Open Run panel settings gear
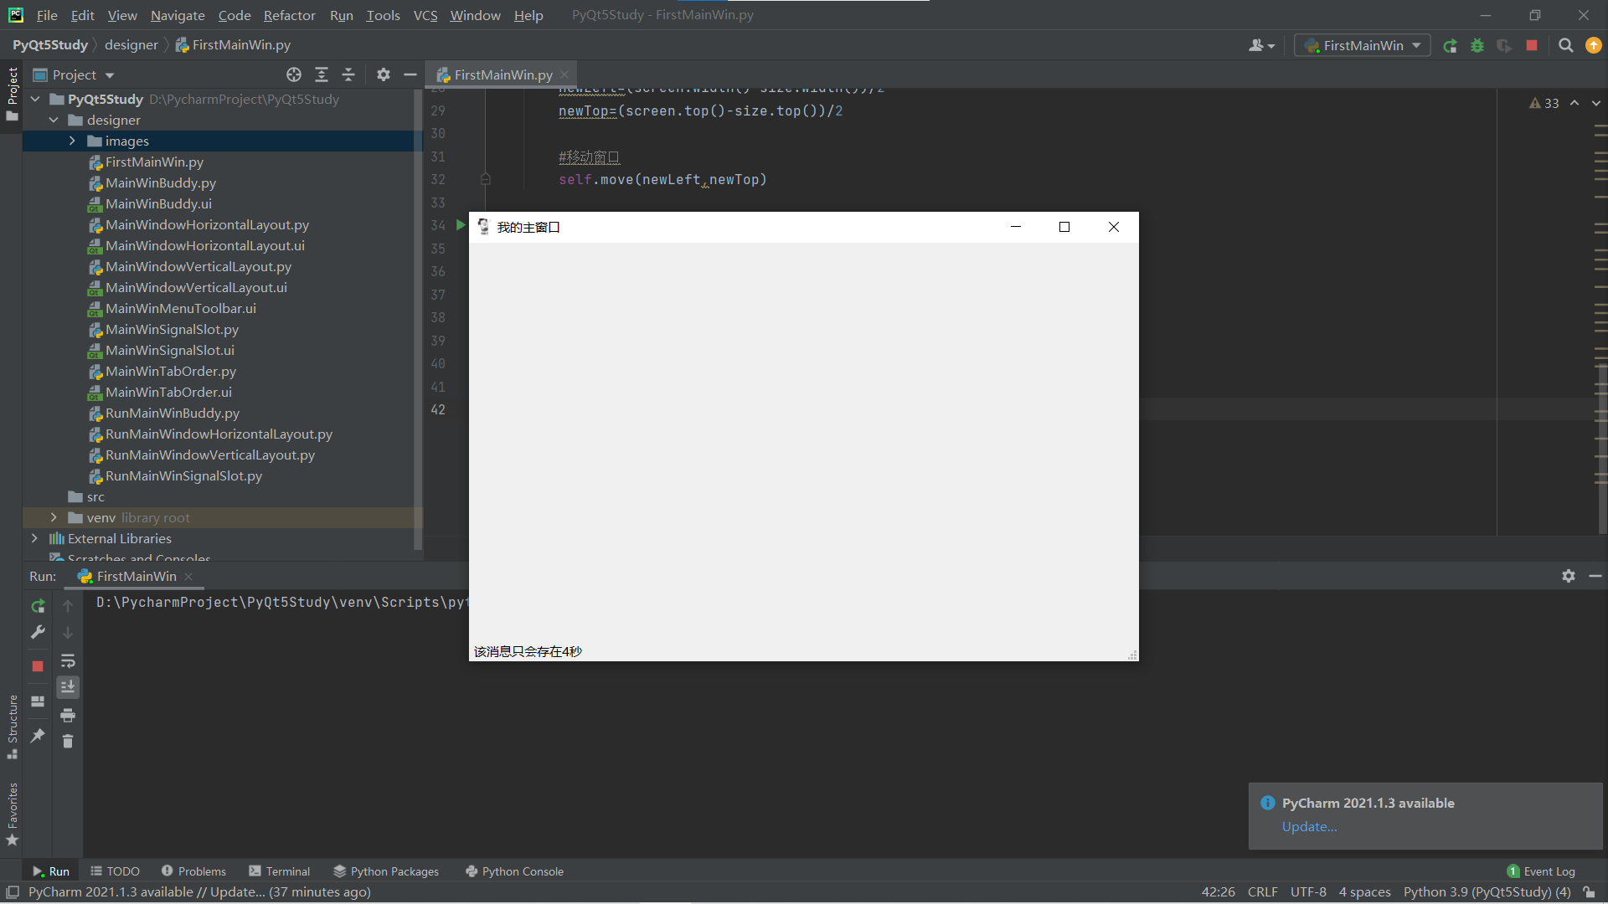The height and width of the screenshot is (904, 1608). [x=1569, y=576]
